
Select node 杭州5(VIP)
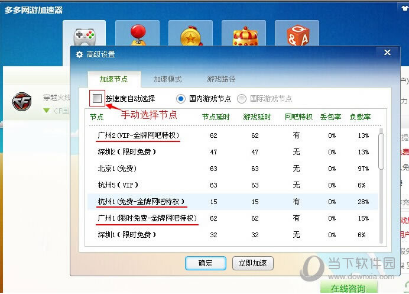[x=233, y=185]
